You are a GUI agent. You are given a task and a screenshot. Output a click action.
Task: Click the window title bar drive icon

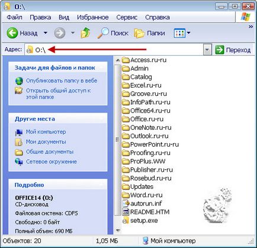[7, 6]
